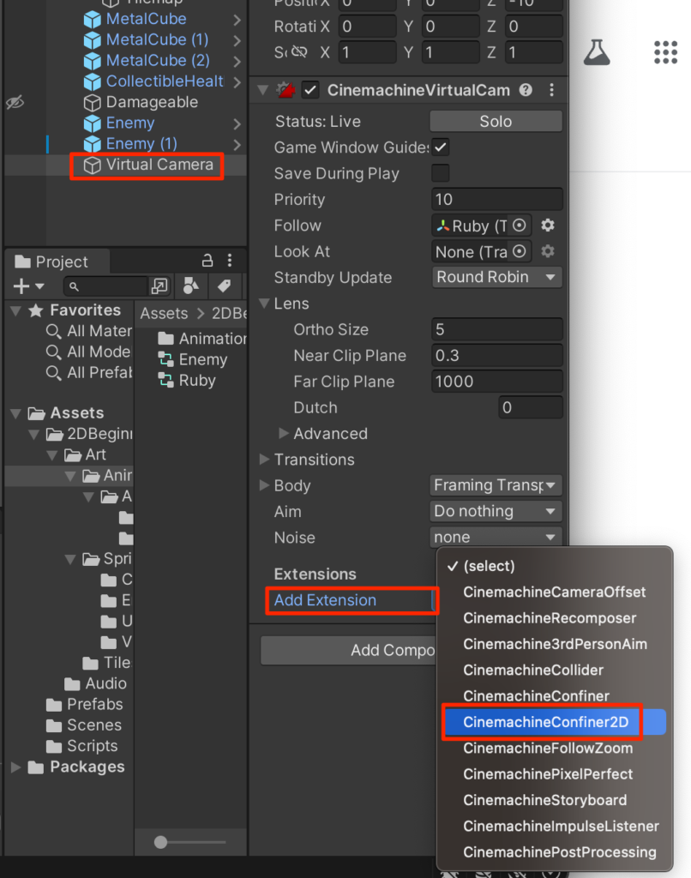Open the Aim dropdown
The height and width of the screenshot is (878, 691).
tap(496, 511)
